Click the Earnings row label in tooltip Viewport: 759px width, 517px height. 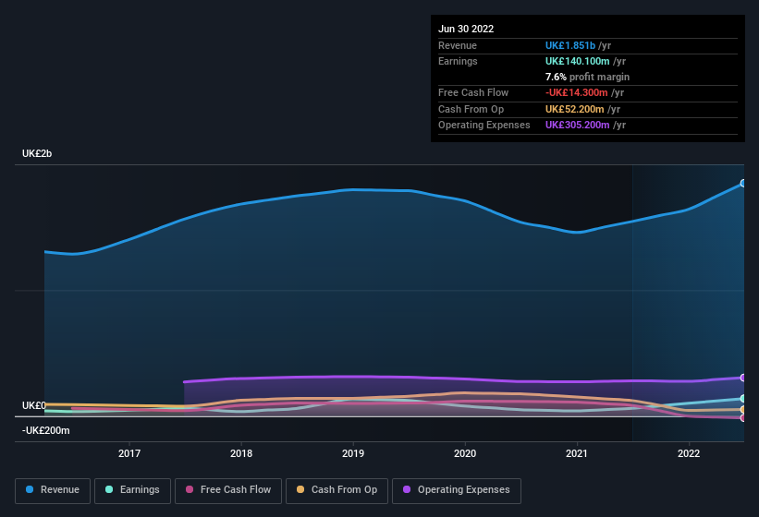(x=458, y=61)
